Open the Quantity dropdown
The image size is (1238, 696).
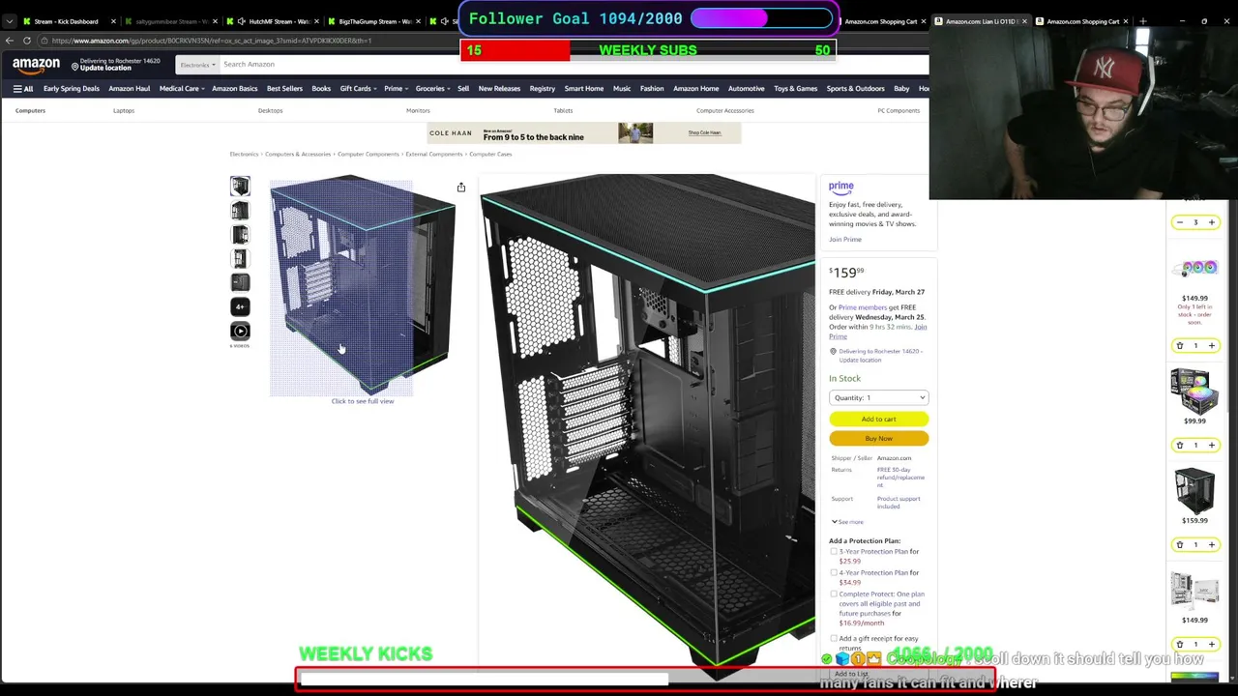878,397
